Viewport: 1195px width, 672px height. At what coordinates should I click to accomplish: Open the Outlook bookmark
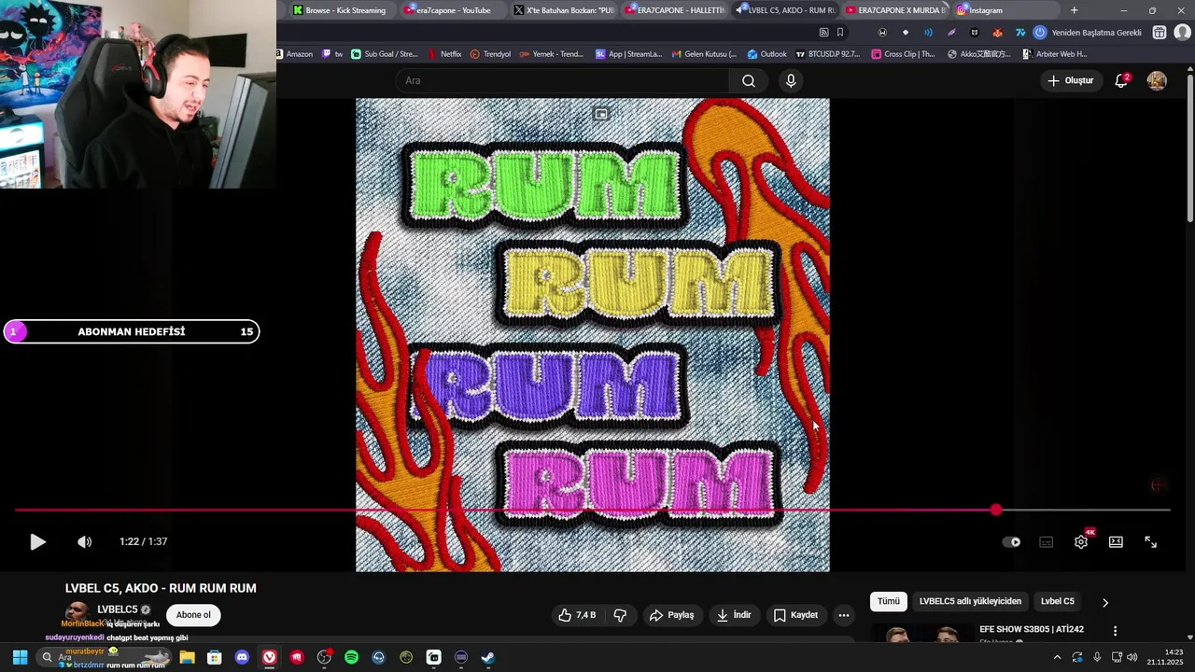766,54
